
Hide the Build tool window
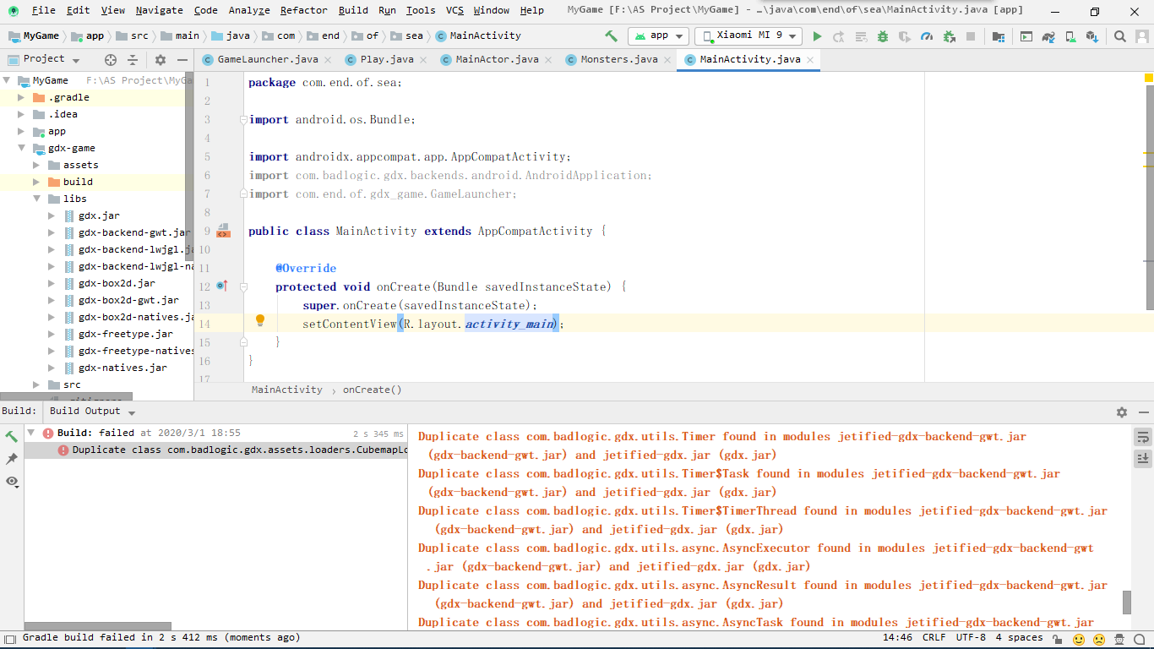[1142, 412]
